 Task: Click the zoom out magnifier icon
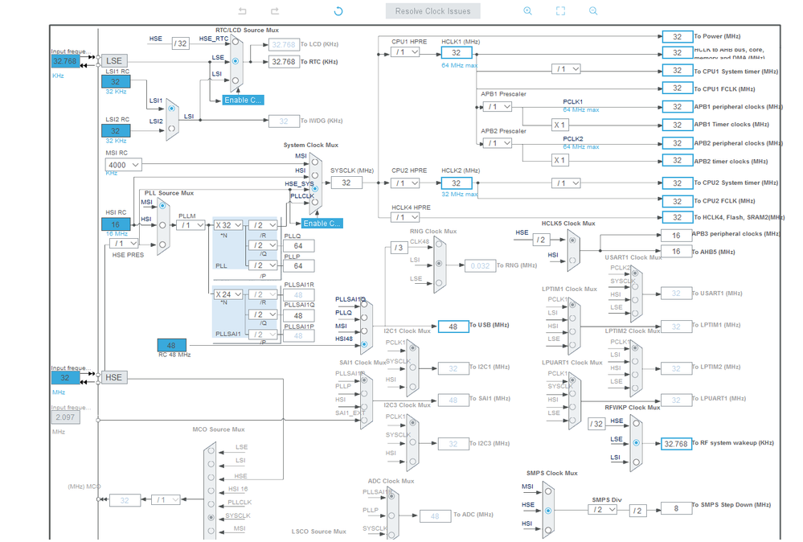(x=593, y=10)
